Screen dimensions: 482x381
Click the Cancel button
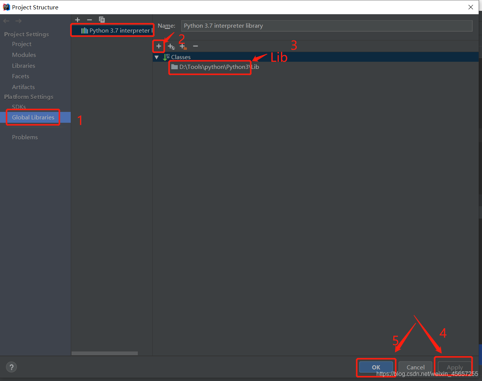coord(415,368)
